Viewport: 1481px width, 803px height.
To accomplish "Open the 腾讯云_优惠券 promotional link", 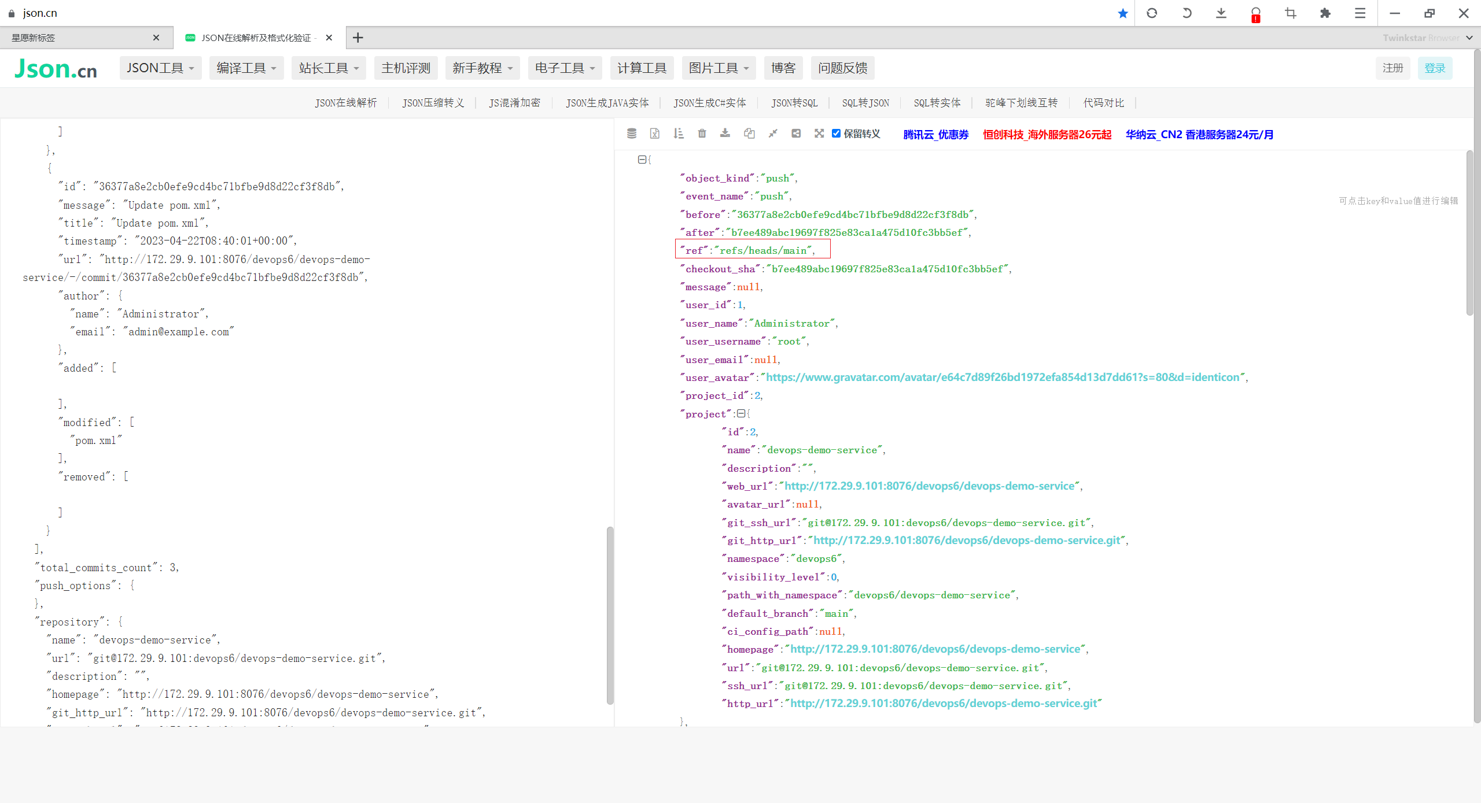I will tap(935, 134).
